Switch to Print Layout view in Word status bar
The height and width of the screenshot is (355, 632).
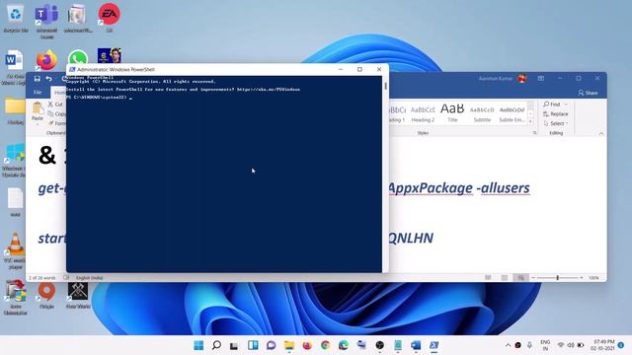(x=505, y=278)
